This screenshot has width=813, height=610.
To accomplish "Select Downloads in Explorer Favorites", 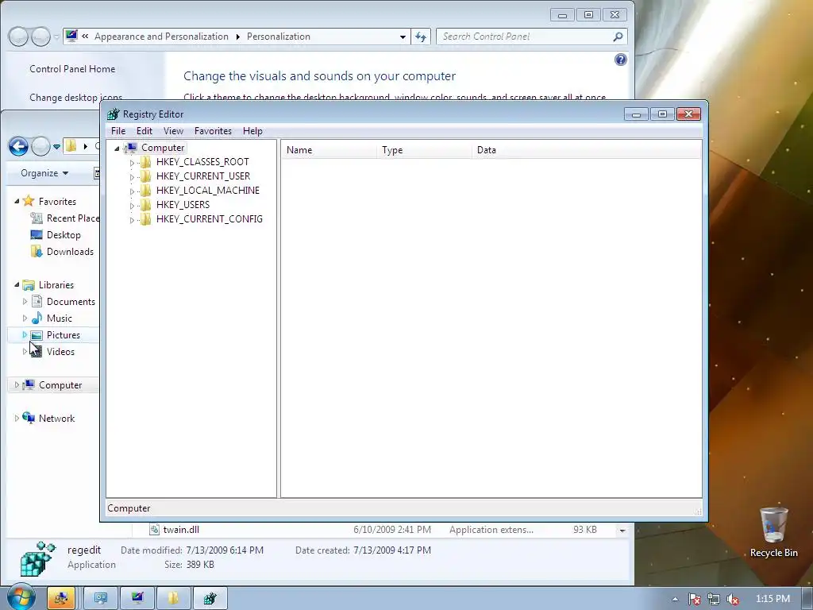I will pos(62,252).
